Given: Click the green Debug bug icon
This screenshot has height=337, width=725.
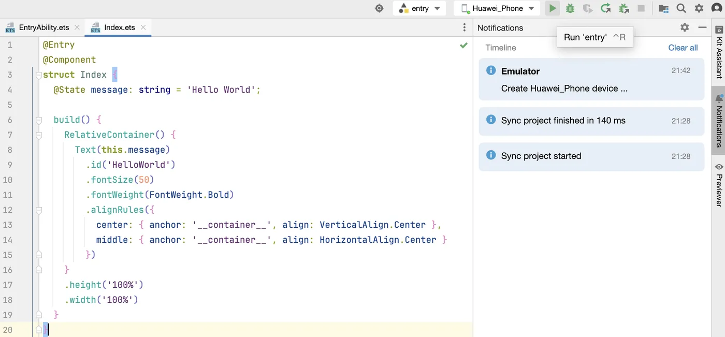Looking at the screenshot, I should tap(570, 8).
